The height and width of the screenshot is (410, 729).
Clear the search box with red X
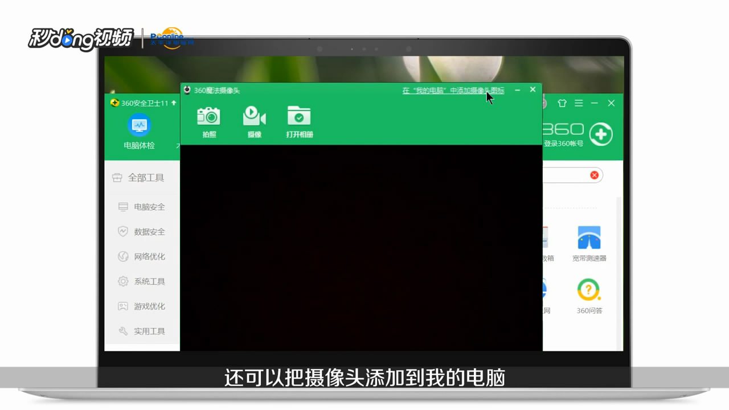click(594, 175)
